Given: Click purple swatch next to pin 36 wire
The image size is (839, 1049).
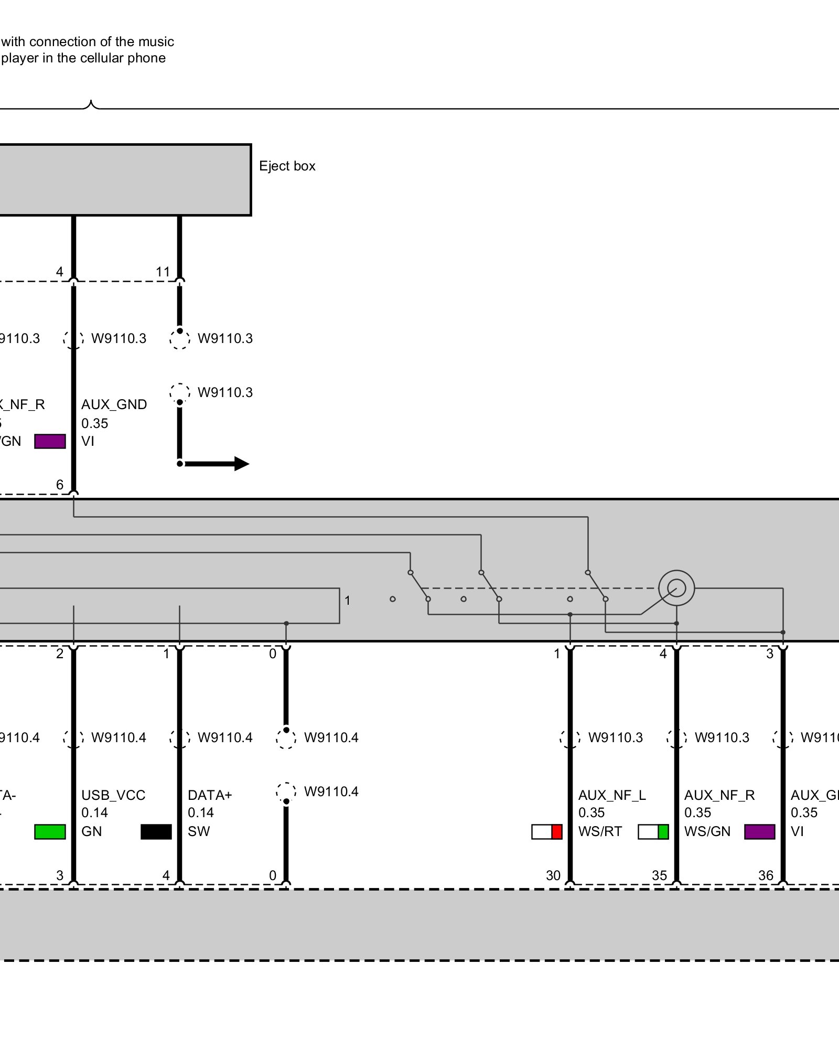Looking at the screenshot, I should pyautogui.click(x=760, y=832).
